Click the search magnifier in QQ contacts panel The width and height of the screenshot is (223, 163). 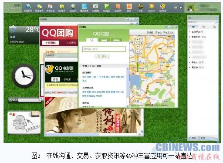pyautogui.click(x=216, y=22)
